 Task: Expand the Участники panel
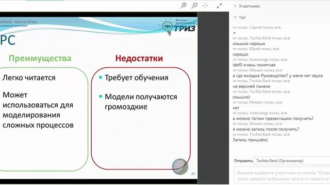point(246,6)
